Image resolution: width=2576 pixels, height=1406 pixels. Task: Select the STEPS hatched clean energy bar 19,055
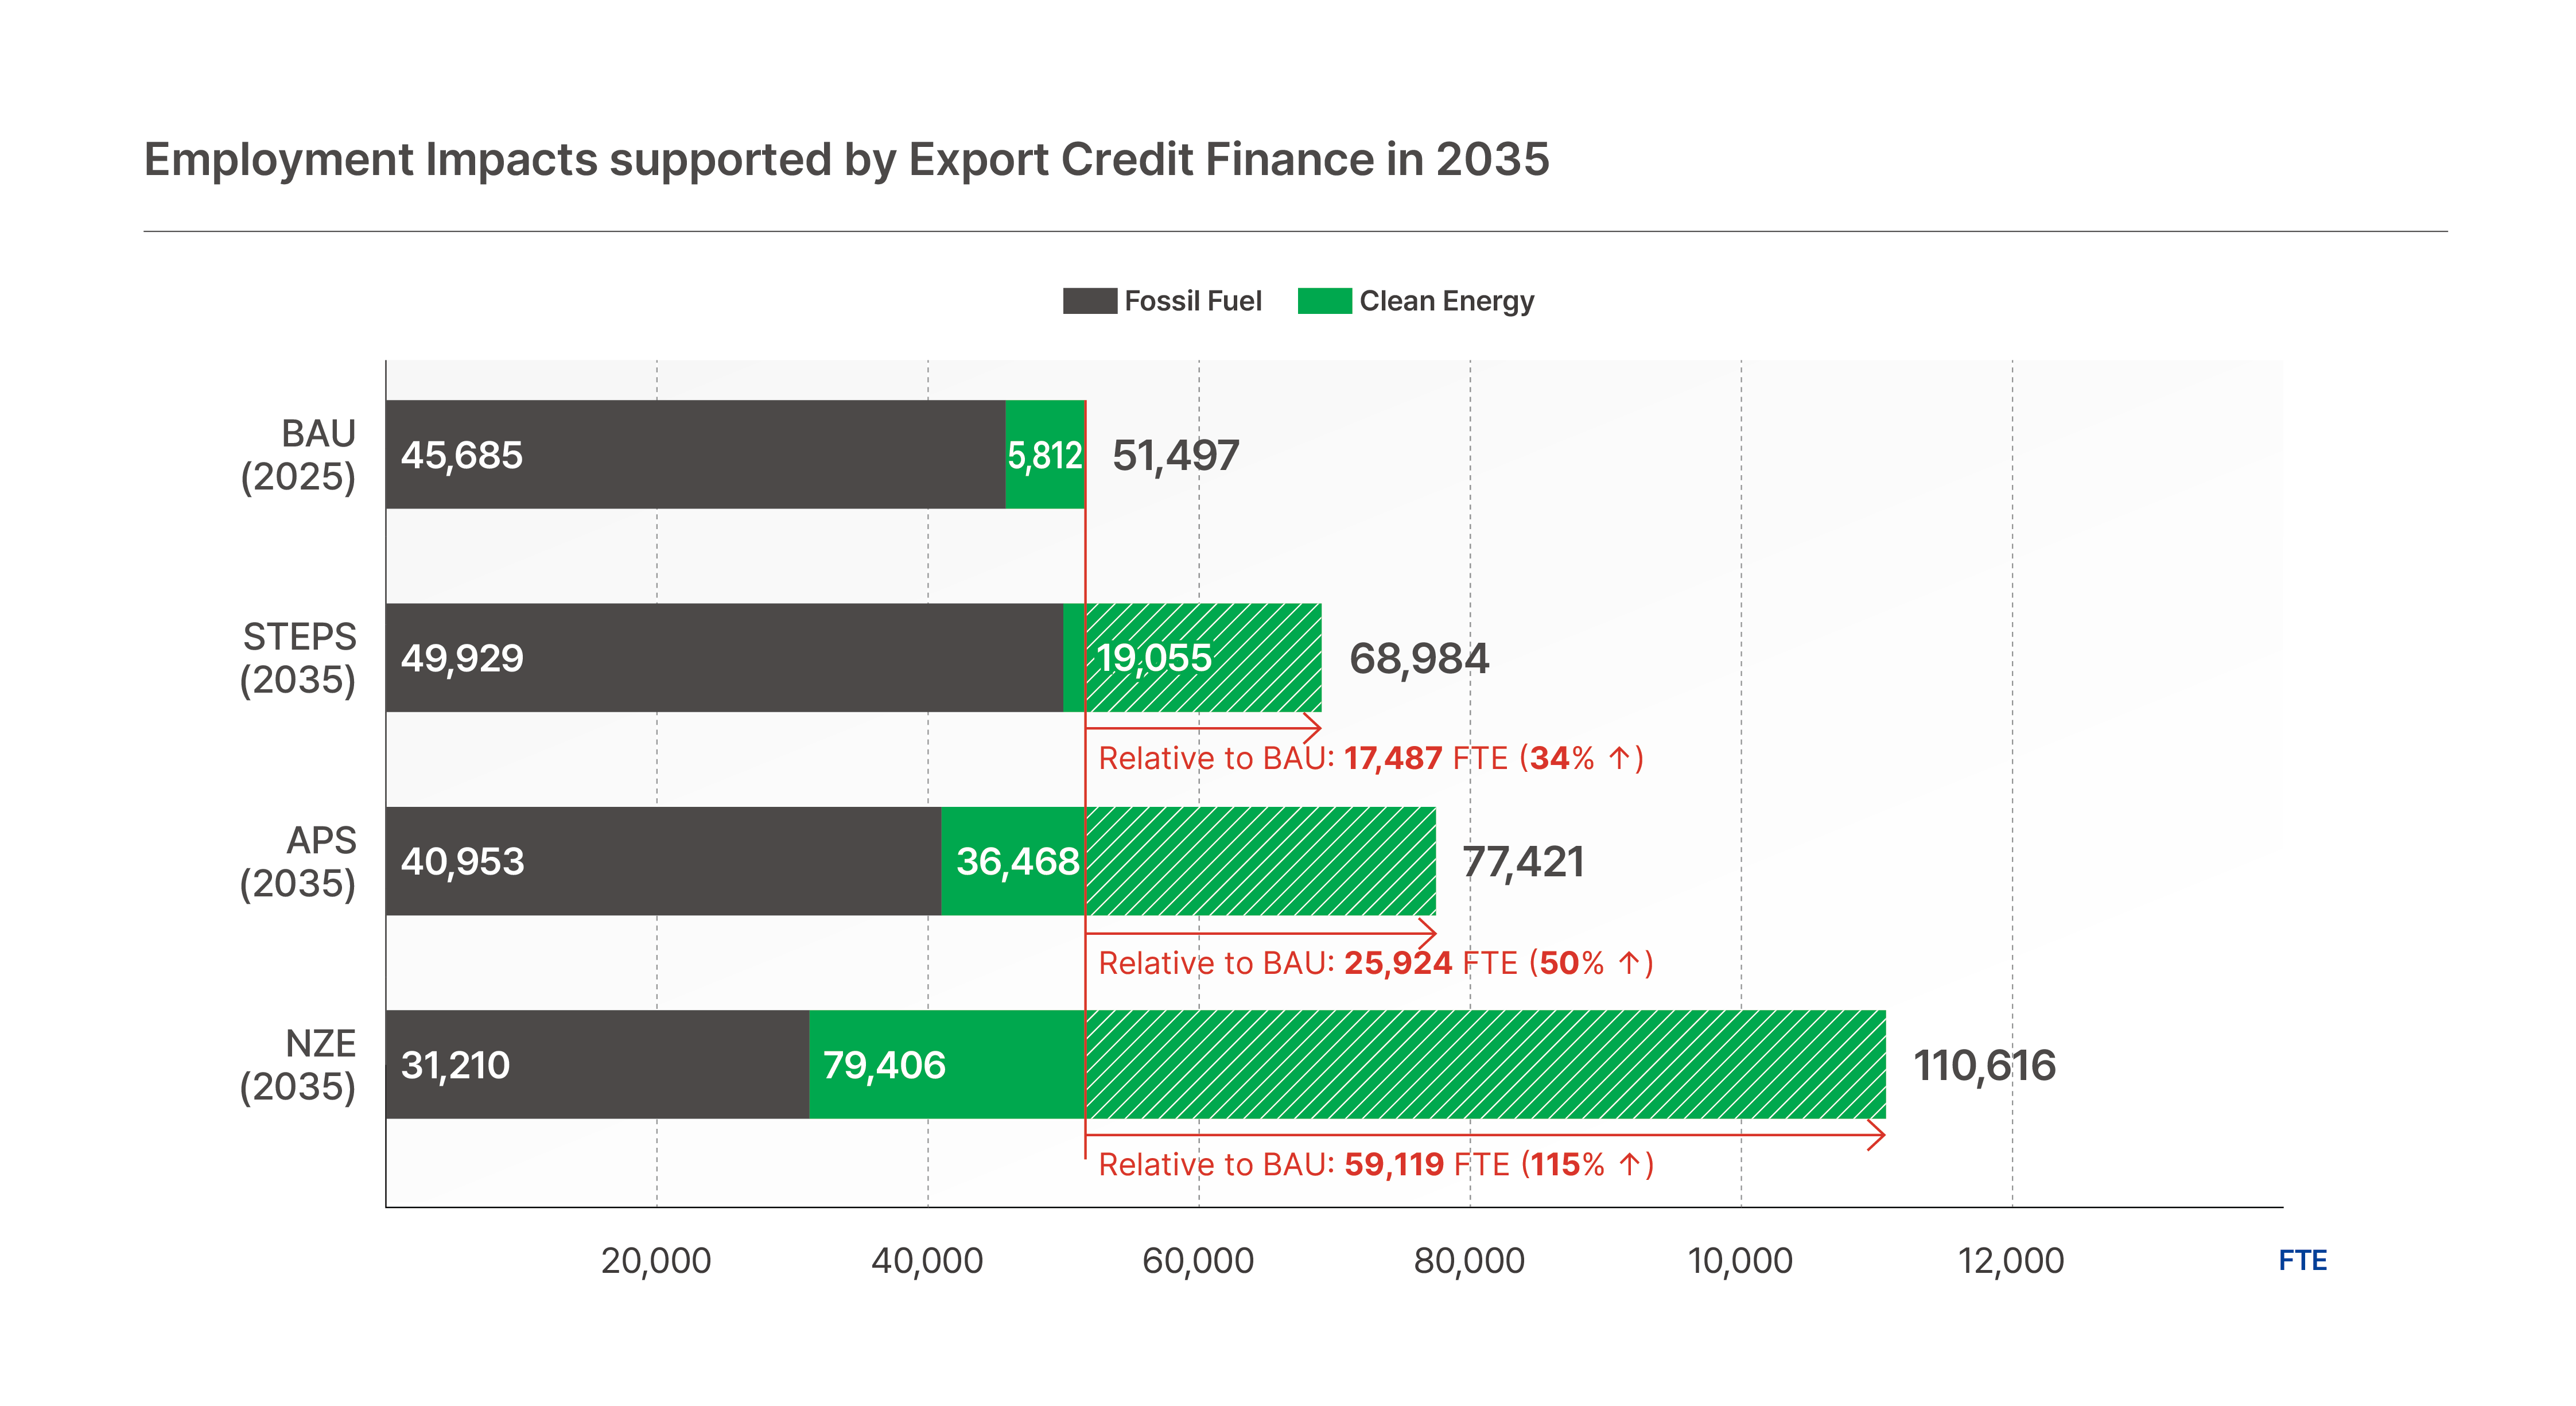[1203, 658]
